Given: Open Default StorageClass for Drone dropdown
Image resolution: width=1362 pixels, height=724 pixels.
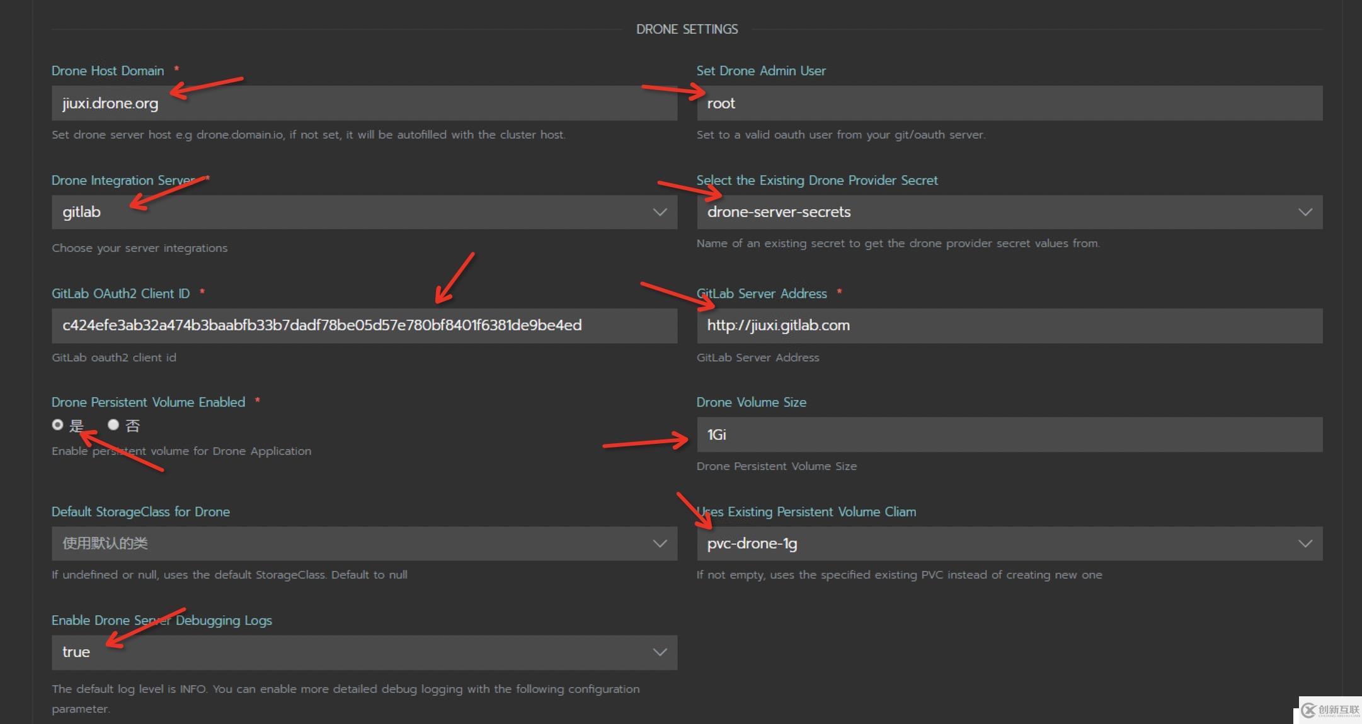Looking at the screenshot, I should pos(364,543).
